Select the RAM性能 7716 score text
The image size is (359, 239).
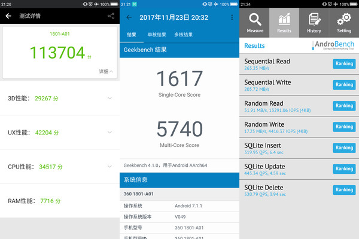[x=50, y=201]
